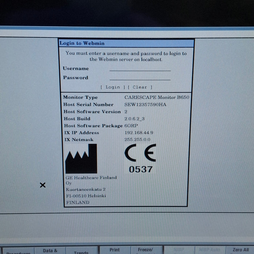This screenshot has width=254, height=254.
Task: Click the CE 0537 mark
Action: tap(140, 158)
